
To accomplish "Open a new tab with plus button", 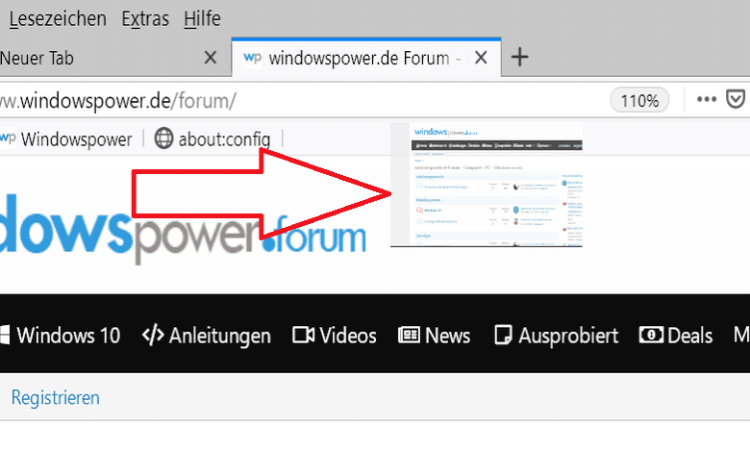I will point(520,58).
